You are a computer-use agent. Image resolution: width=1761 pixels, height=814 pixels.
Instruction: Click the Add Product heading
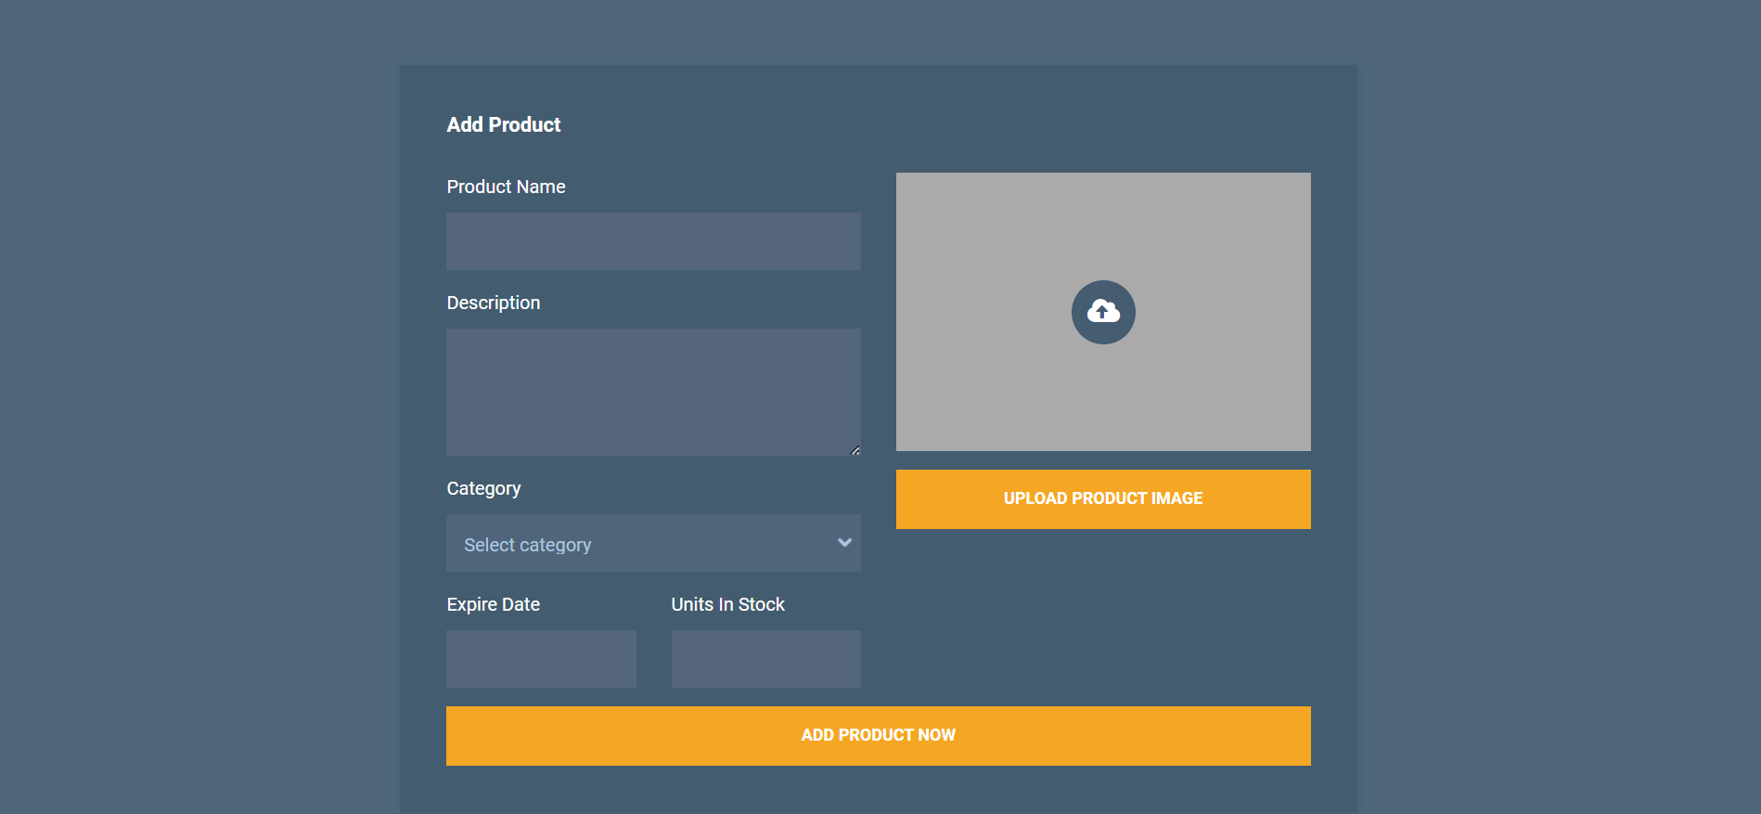coord(503,124)
